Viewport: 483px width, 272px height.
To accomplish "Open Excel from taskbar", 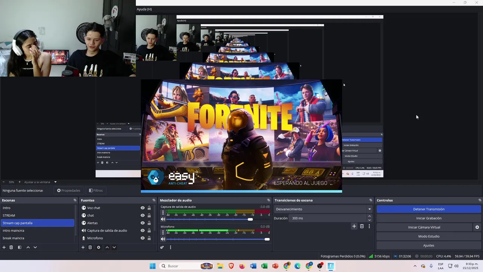I will pyautogui.click(x=264, y=266).
